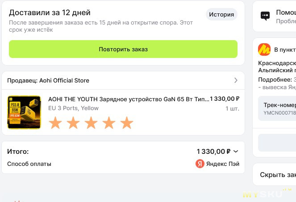
Task: Open the yellow charger product thumbnail
Action: pos(24,112)
